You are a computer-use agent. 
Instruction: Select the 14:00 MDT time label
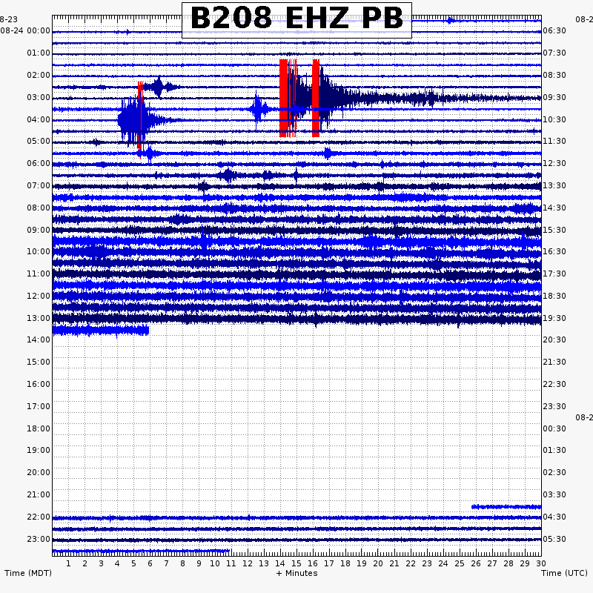tap(39, 339)
